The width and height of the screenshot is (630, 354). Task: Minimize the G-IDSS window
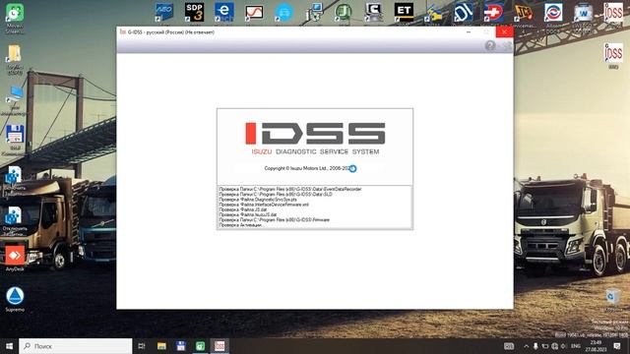click(x=469, y=31)
